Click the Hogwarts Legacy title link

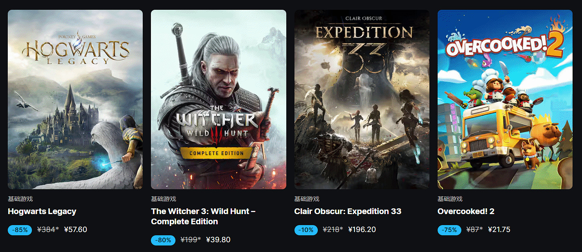click(x=42, y=211)
